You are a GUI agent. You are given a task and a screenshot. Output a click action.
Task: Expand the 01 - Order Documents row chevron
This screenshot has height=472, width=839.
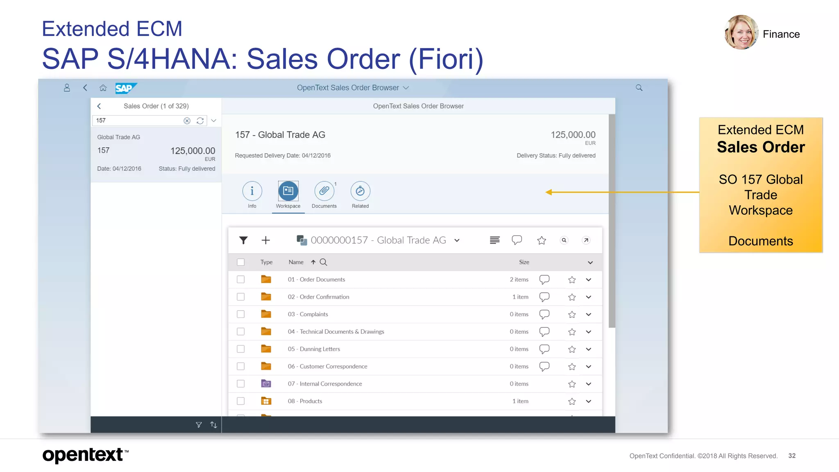[589, 280]
